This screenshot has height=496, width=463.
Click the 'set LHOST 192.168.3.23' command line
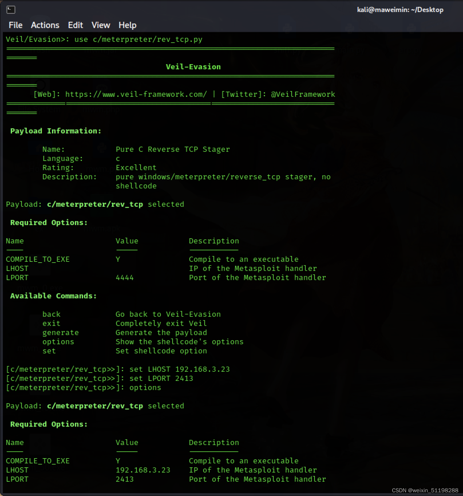[118, 369]
